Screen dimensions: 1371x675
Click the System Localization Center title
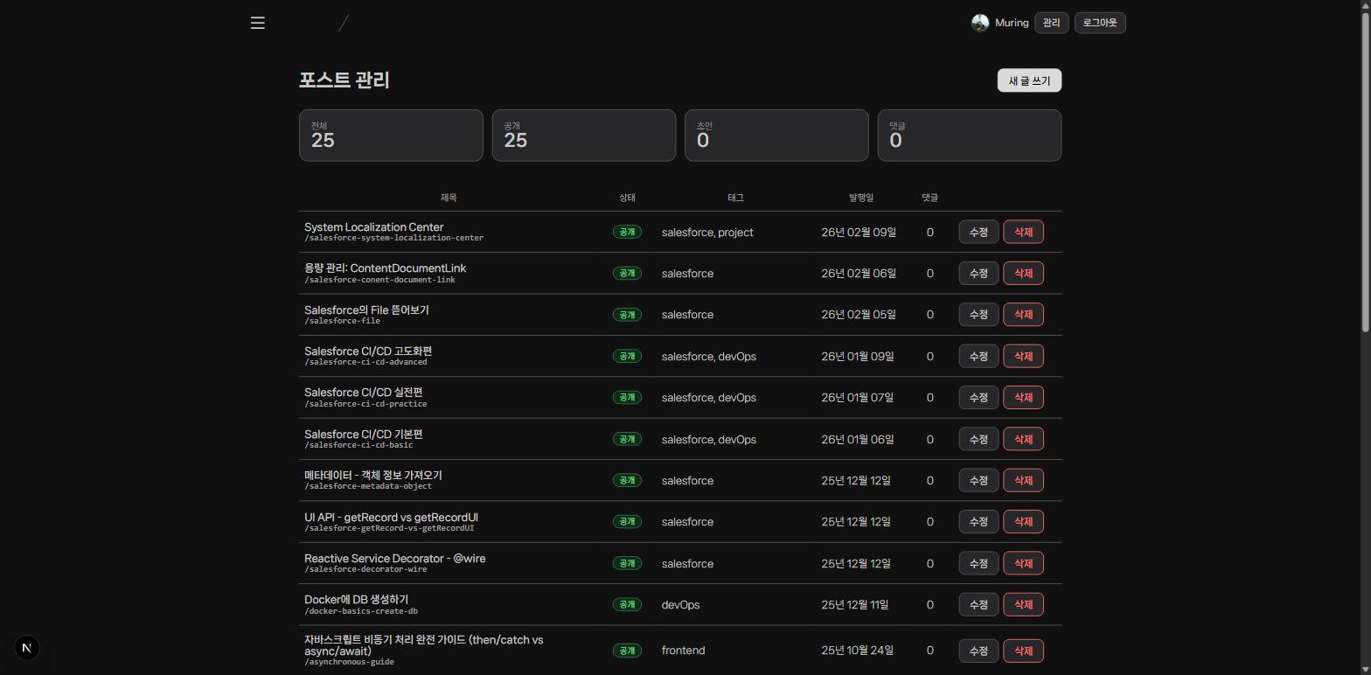373,226
